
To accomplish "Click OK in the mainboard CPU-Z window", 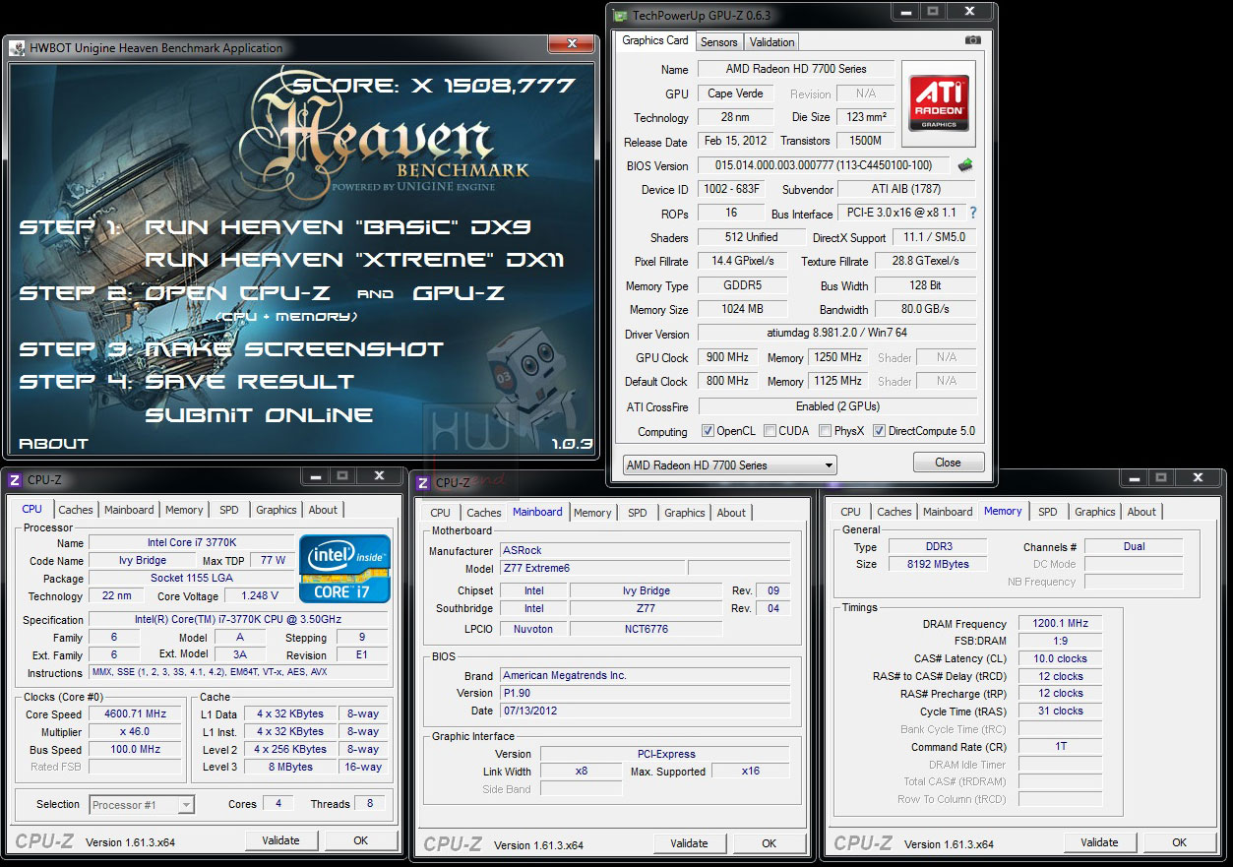I will click(x=770, y=843).
